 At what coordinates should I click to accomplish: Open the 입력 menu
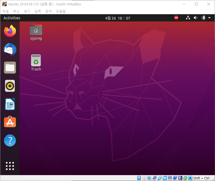click(38, 11)
